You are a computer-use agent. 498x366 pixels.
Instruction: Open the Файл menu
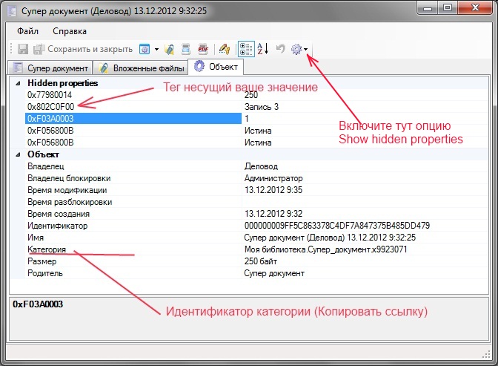27,31
